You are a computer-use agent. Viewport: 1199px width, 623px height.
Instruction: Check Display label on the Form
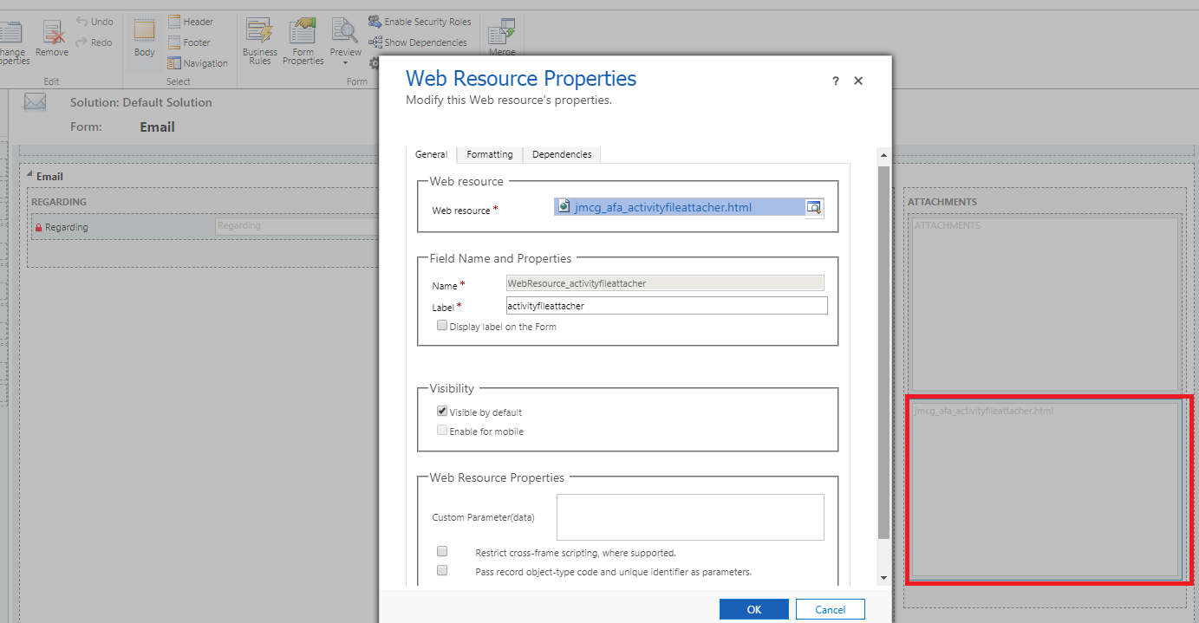(x=442, y=325)
